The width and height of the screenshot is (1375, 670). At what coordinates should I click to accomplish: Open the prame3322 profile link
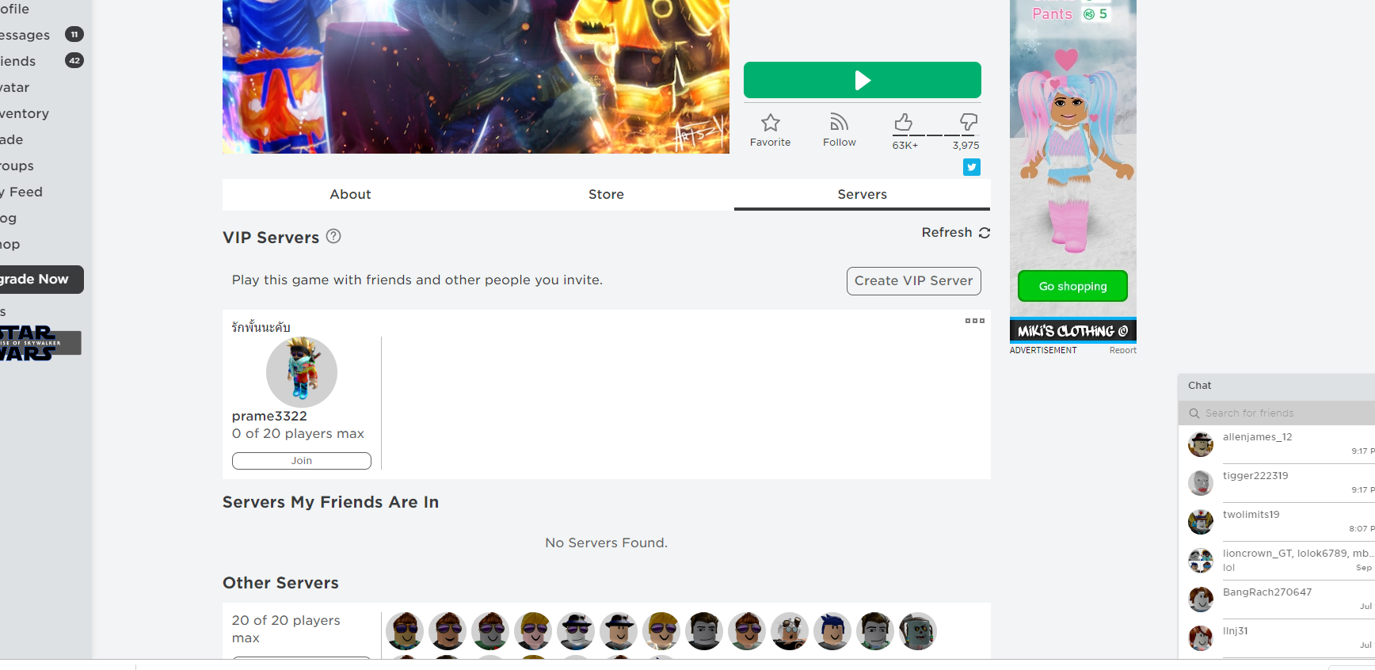269,417
